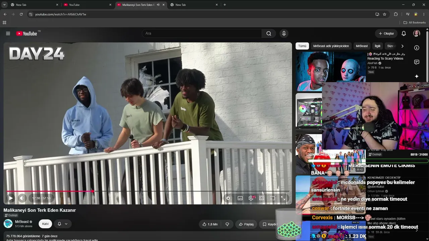Seek by clicking the red progress bar
This screenshot has width=429, height=241.
(x=50, y=191)
